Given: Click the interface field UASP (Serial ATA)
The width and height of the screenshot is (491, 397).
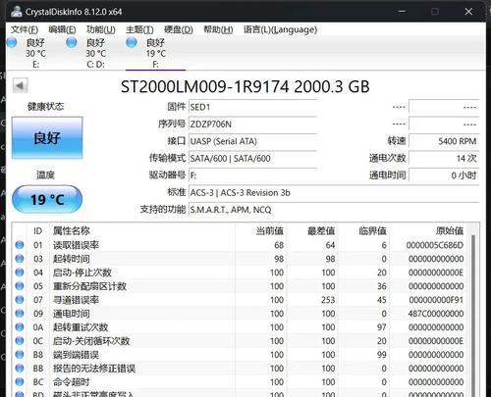Looking at the screenshot, I should point(252,141).
